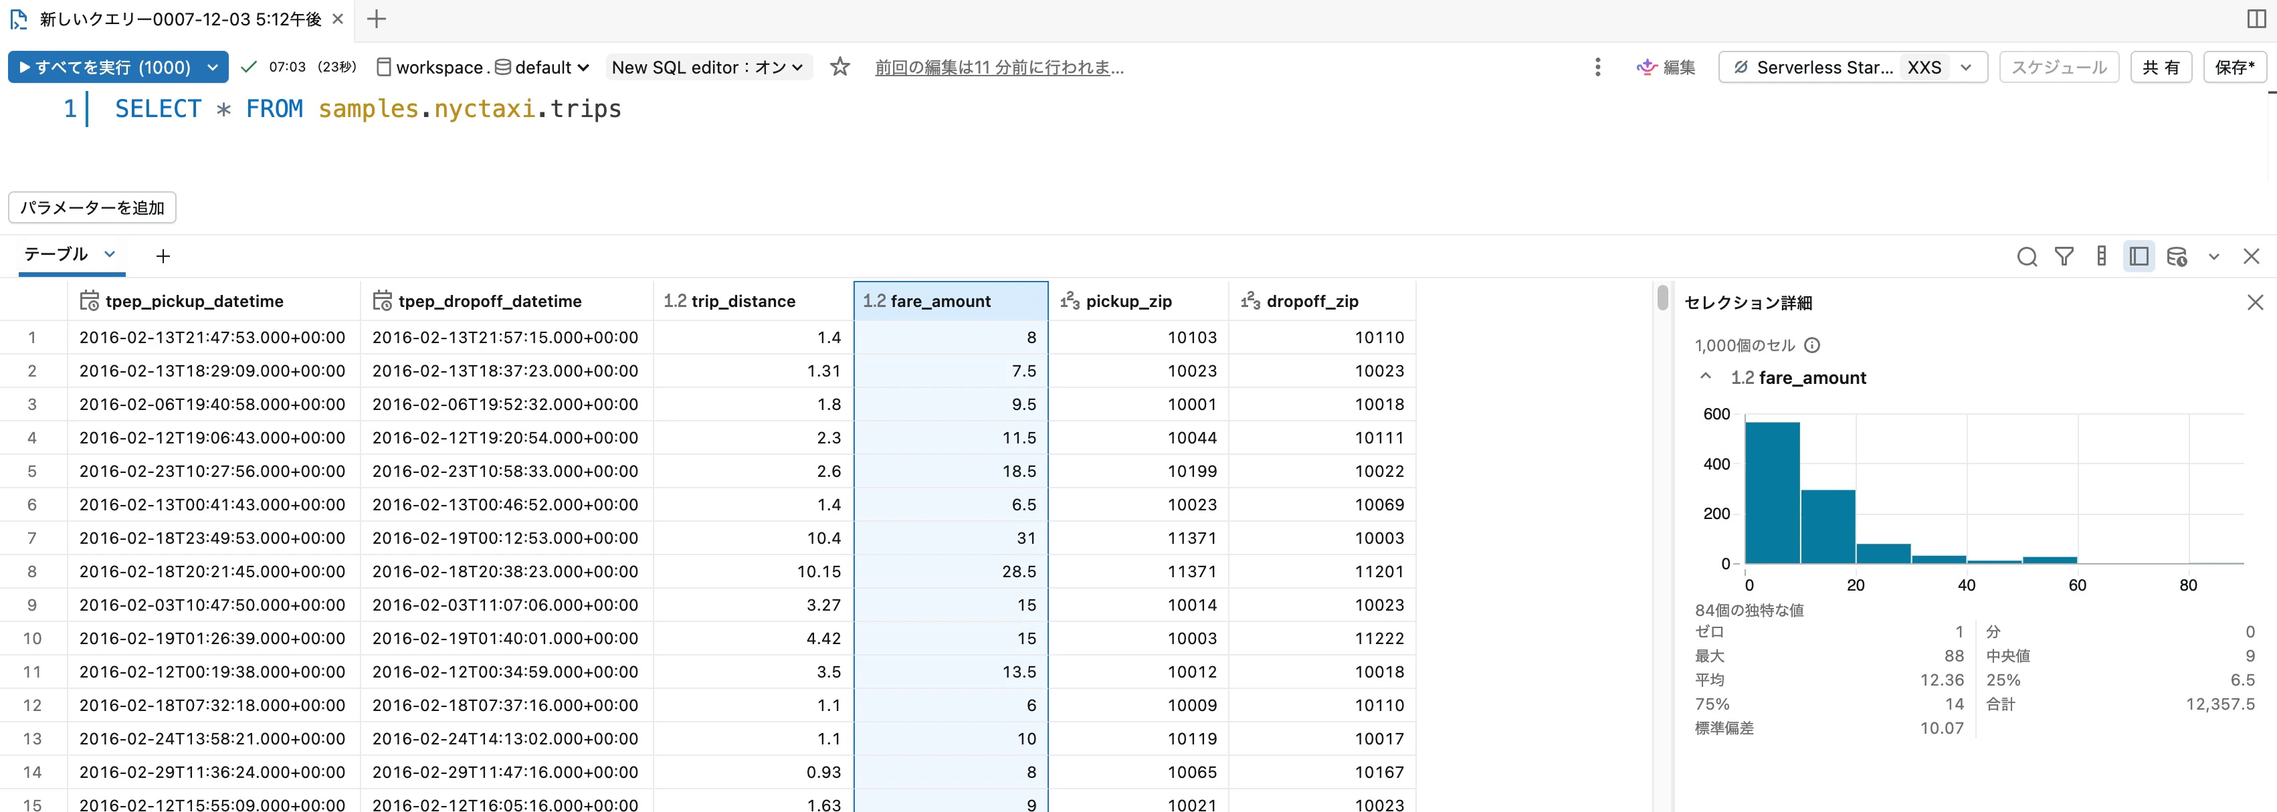Click the timestamp type icon on tpep_pickup_datetime
This screenshot has height=812, width=2277.
click(x=89, y=301)
